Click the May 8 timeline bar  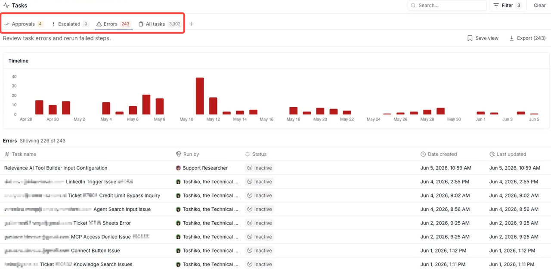pyautogui.click(x=160, y=106)
